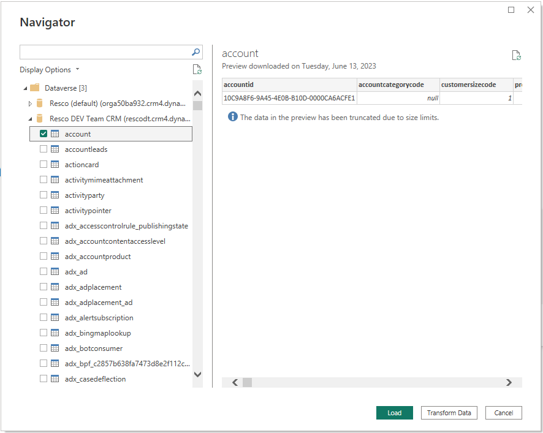The image size is (543, 433).
Task: Click the Cancel button
Action: [x=504, y=413]
